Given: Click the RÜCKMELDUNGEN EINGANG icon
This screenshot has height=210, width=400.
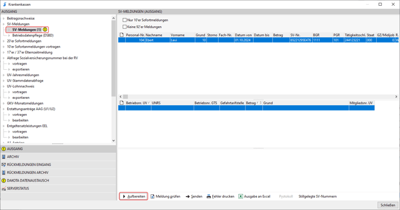Looking at the screenshot, I should [3, 165].
